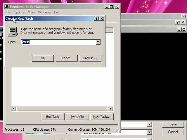Expand the upper dropdown in background Save dialog
Image resolution: width=187 pixels, height=140 pixels.
(149, 125)
